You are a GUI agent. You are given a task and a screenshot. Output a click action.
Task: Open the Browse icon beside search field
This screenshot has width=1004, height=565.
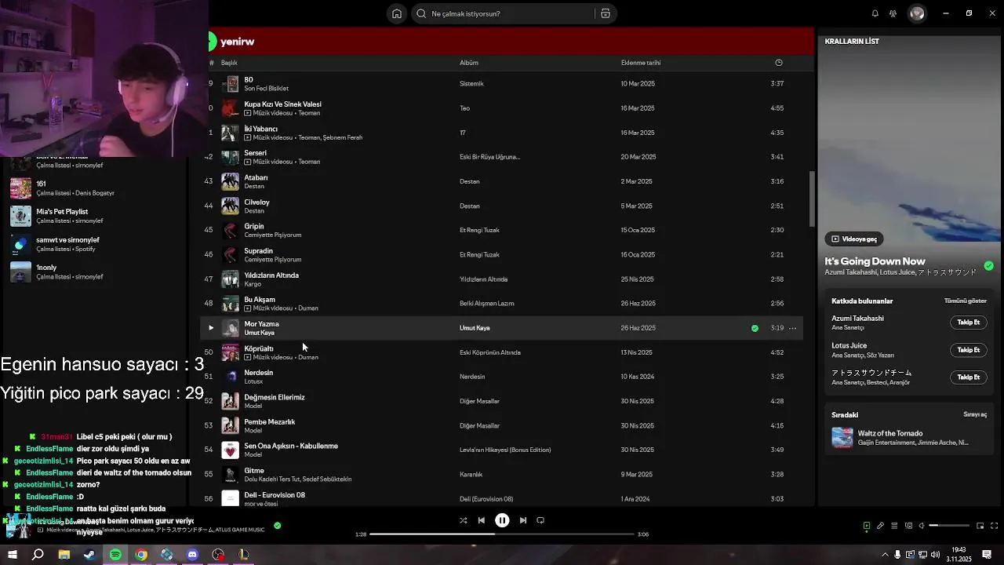[x=605, y=13]
